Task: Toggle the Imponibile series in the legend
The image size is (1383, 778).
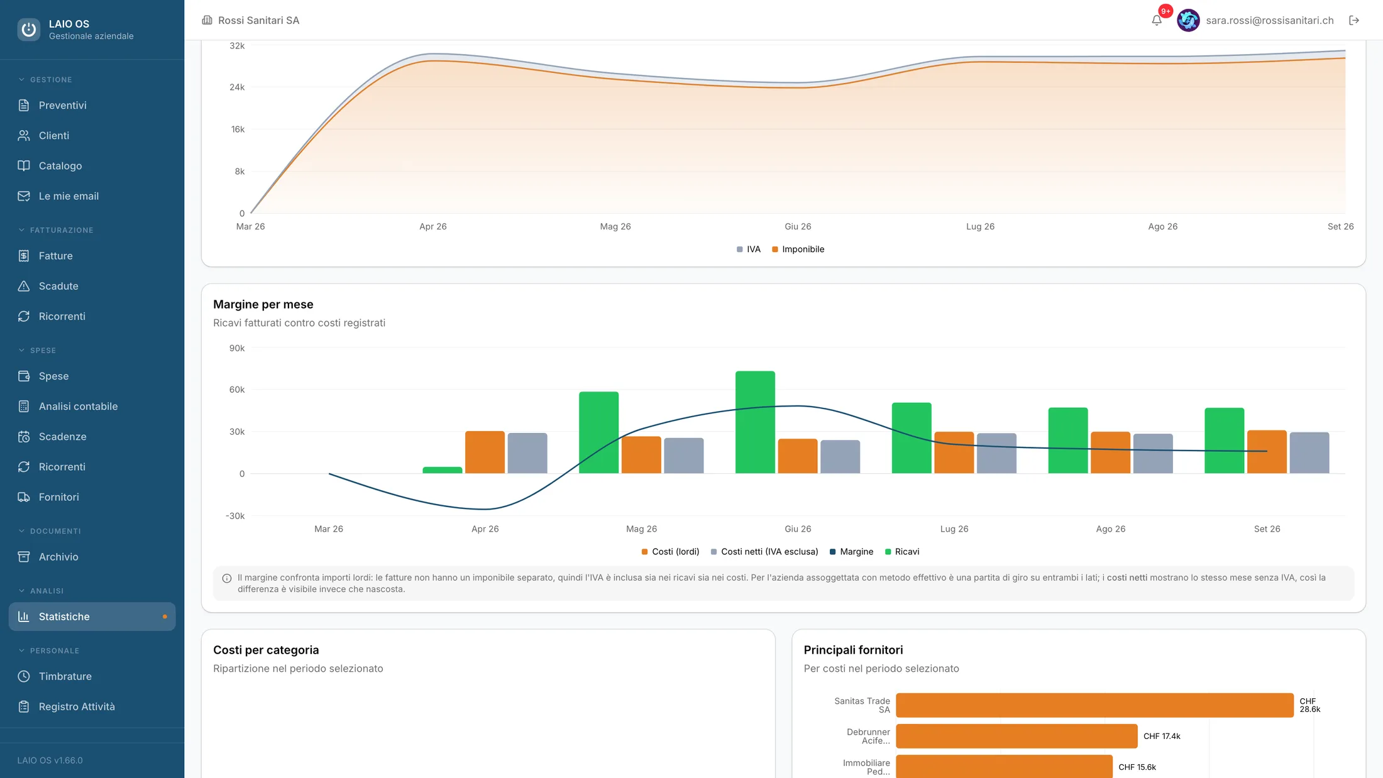Action: click(x=798, y=249)
